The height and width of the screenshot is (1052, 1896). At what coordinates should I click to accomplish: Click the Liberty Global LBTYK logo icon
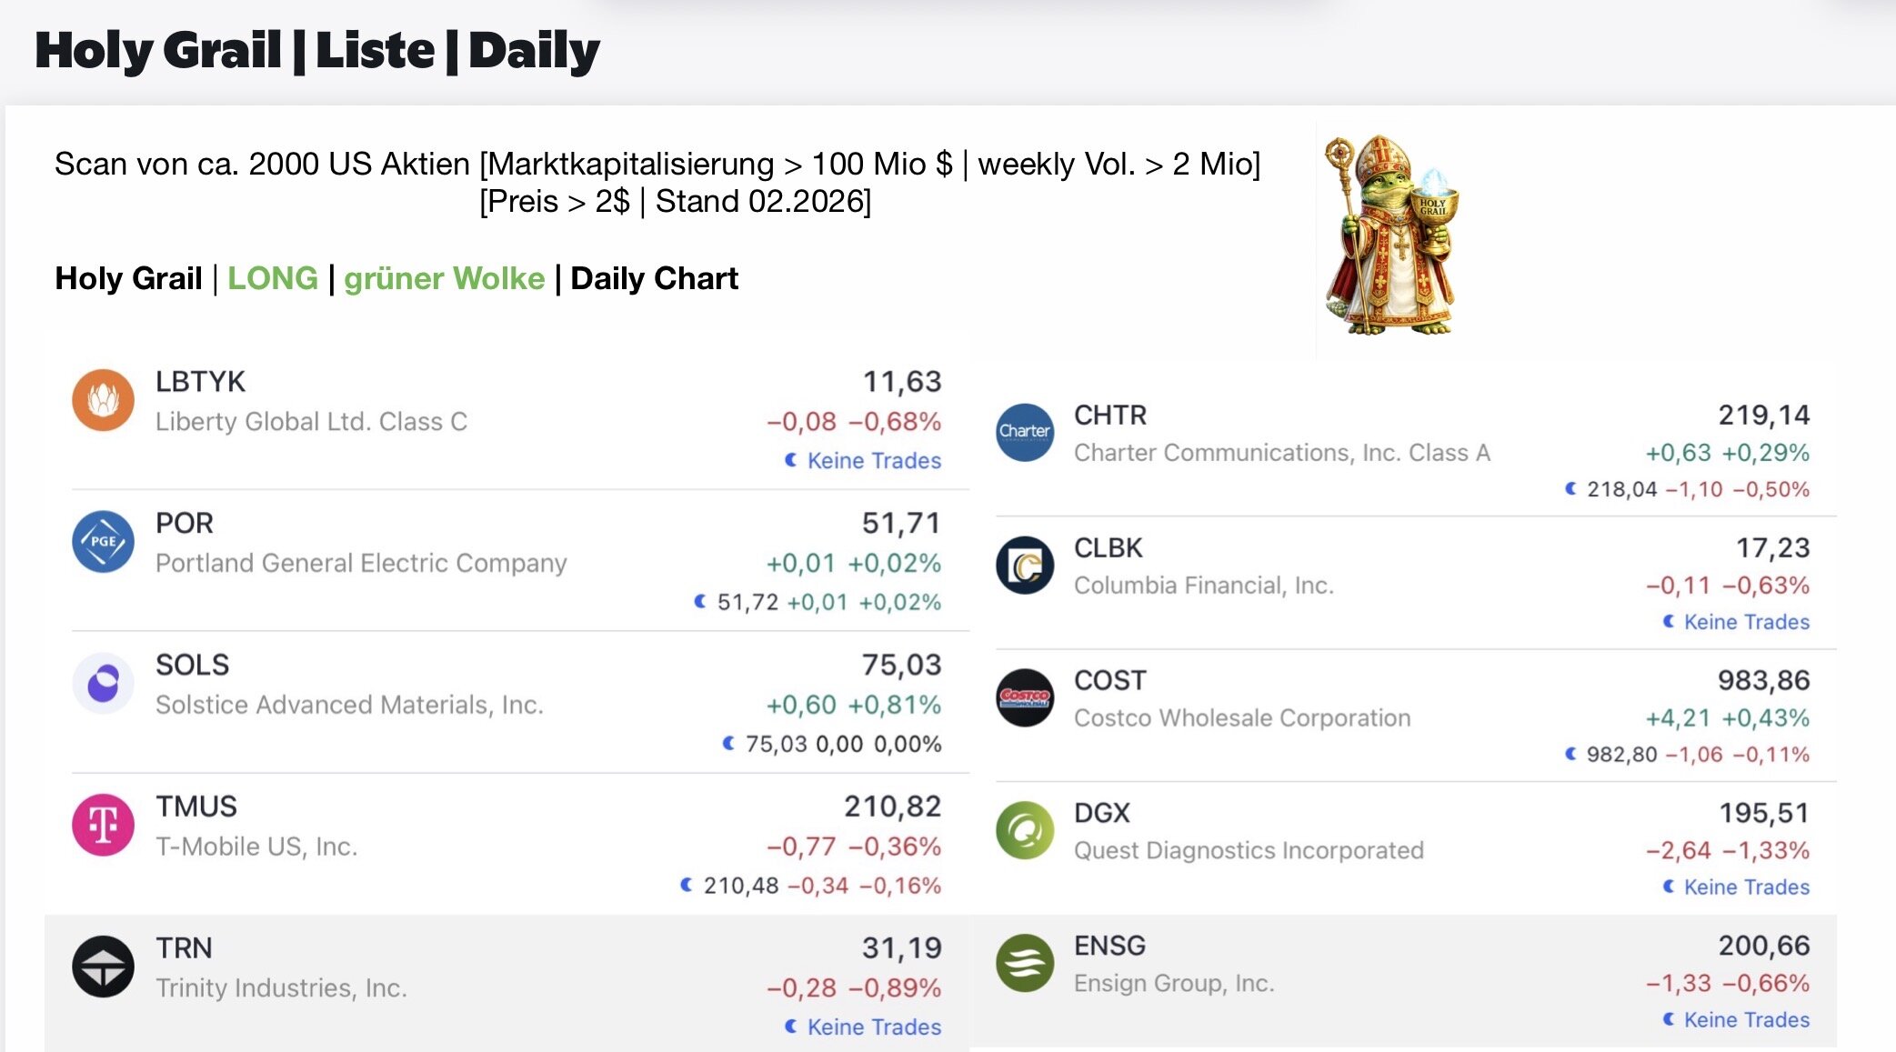point(103,400)
